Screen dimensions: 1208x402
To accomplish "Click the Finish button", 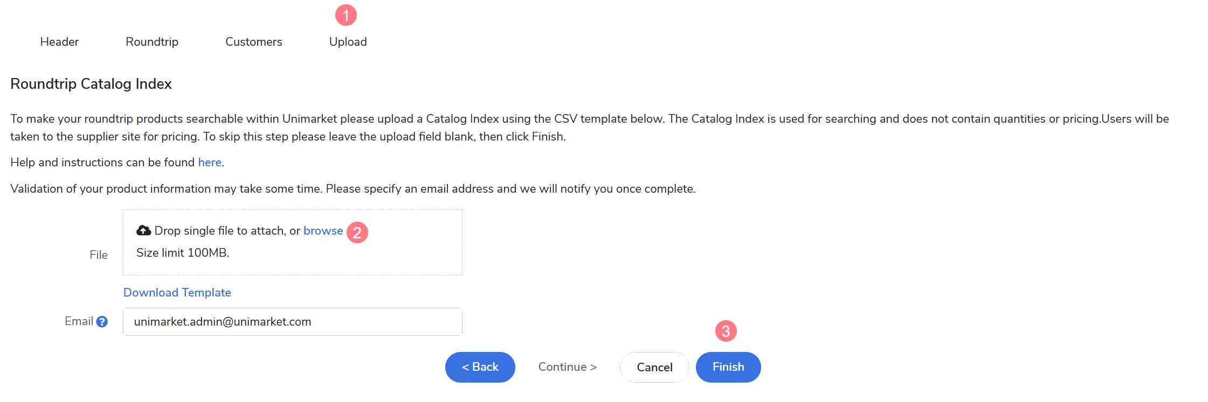I will click(x=728, y=367).
